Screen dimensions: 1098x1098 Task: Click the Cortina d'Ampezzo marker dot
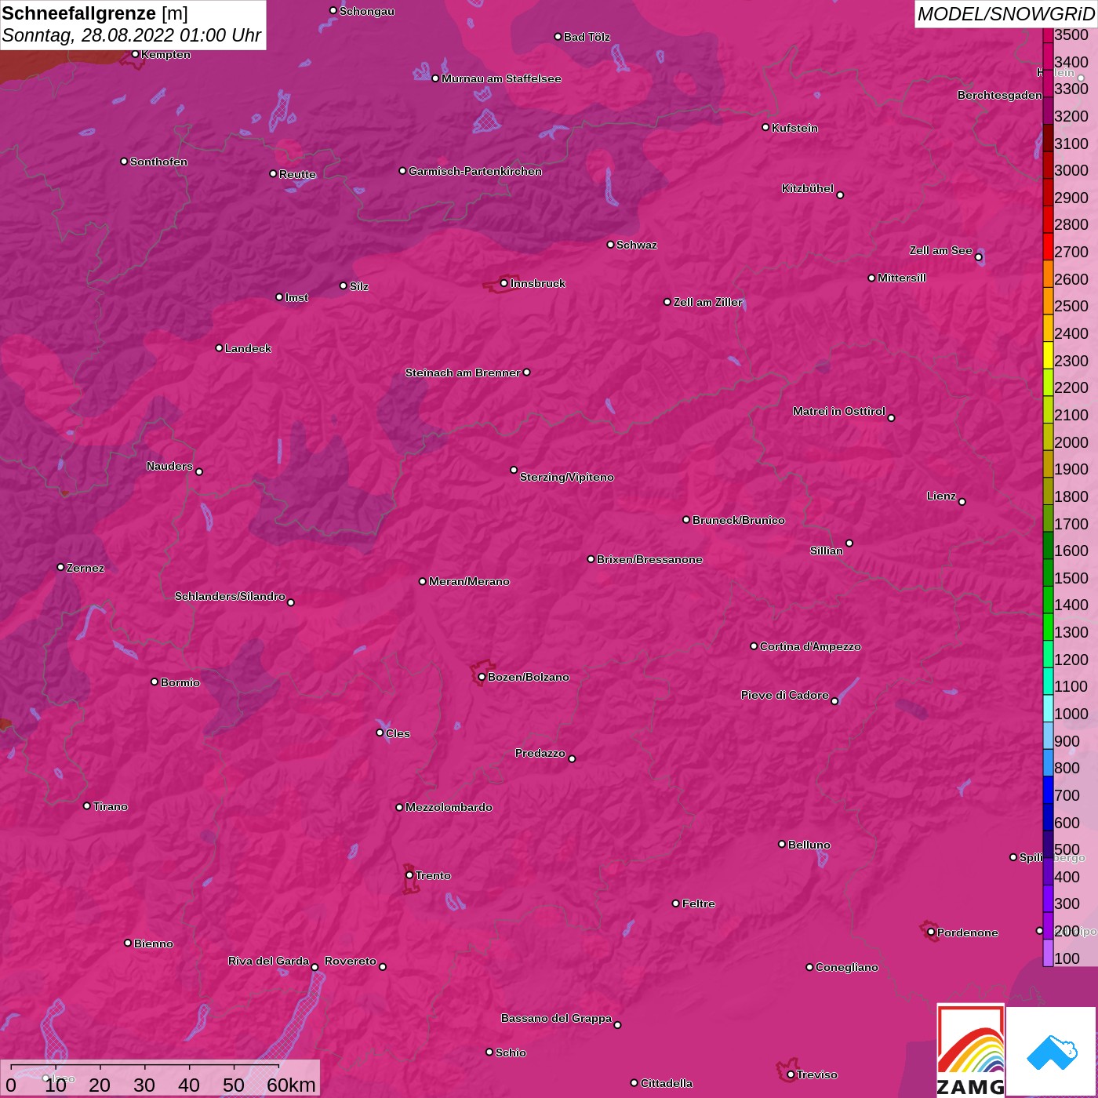(x=754, y=646)
